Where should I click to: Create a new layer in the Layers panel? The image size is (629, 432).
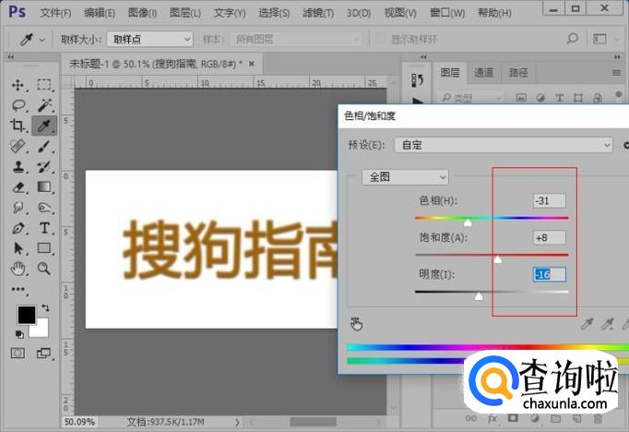point(576,418)
